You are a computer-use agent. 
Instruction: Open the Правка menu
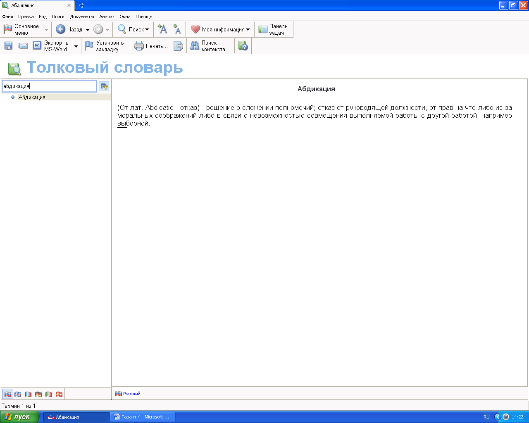point(26,17)
